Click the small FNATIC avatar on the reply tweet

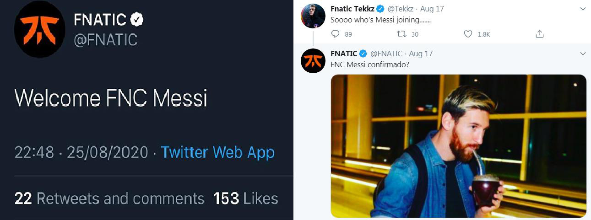pyautogui.click(x=313, y=61)
